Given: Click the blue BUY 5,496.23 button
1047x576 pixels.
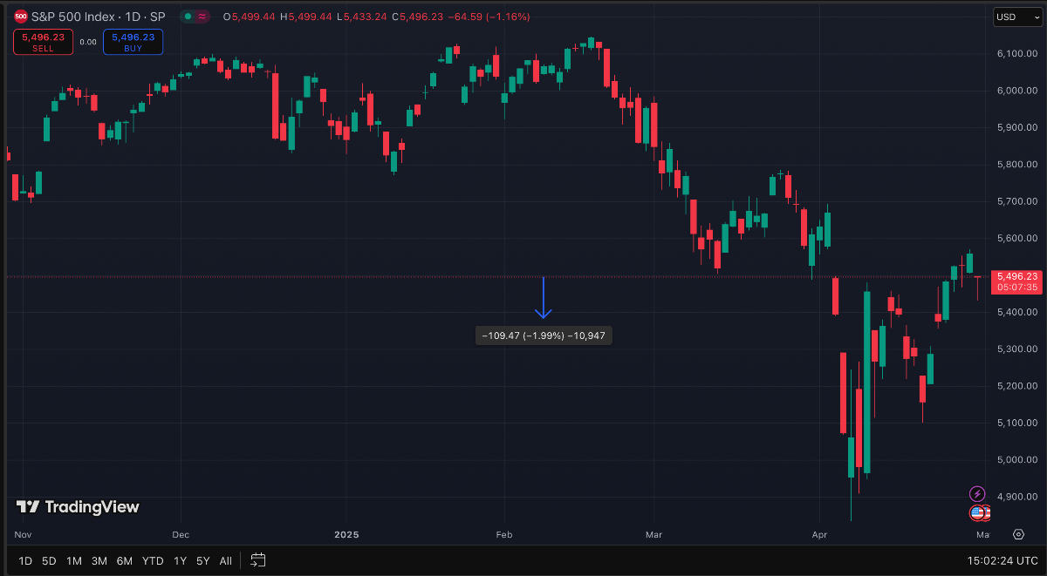Looking at the screenshot, I should pos(133,43).
